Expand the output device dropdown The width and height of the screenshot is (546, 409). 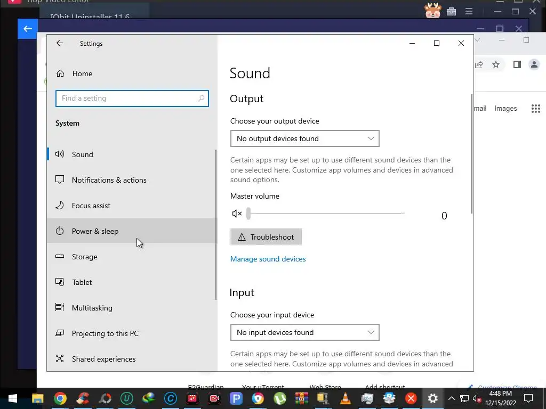pos(304,138)
